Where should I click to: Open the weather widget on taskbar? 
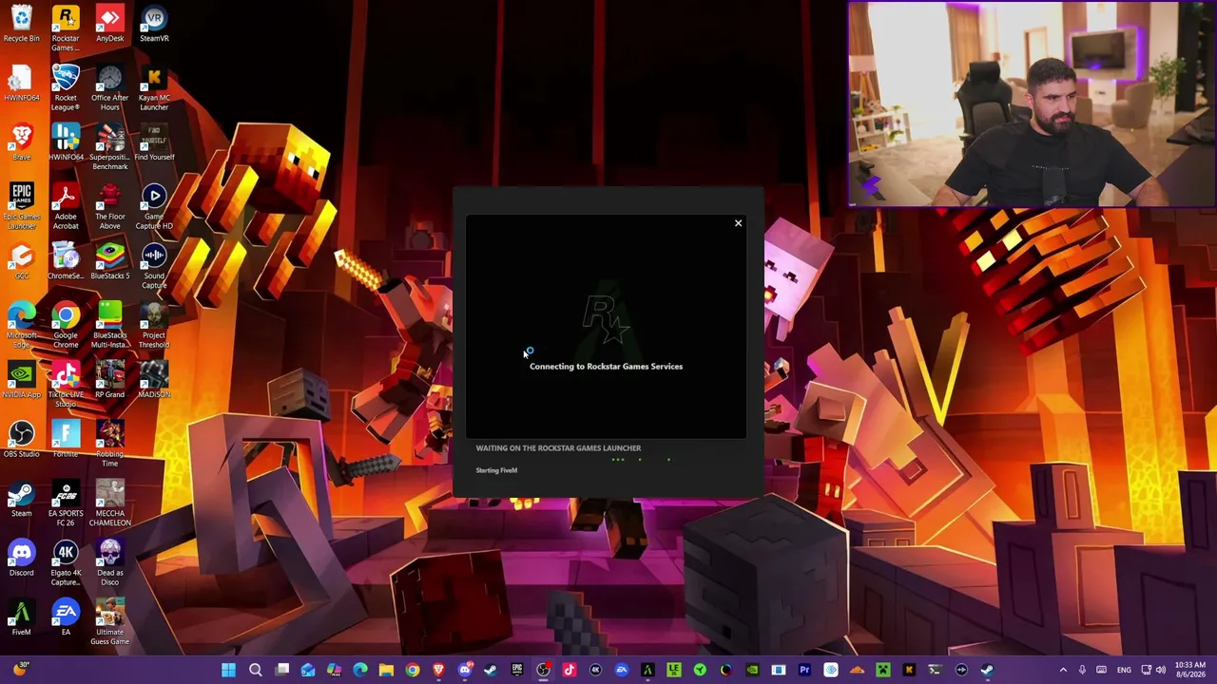(x=20, y=670)
